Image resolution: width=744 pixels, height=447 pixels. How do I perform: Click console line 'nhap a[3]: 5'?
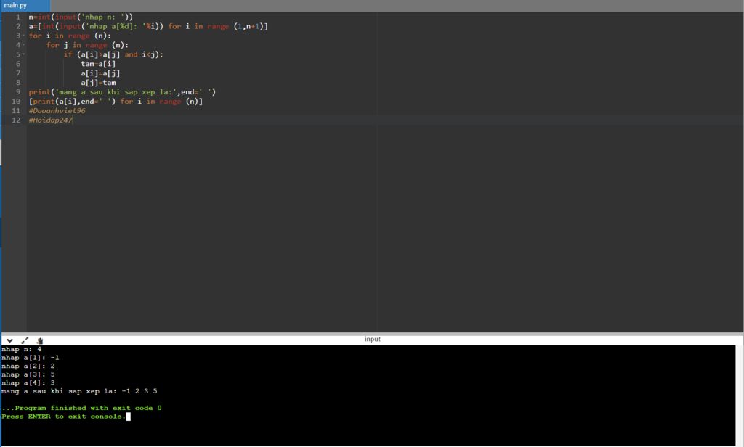(x=28, y=374)
